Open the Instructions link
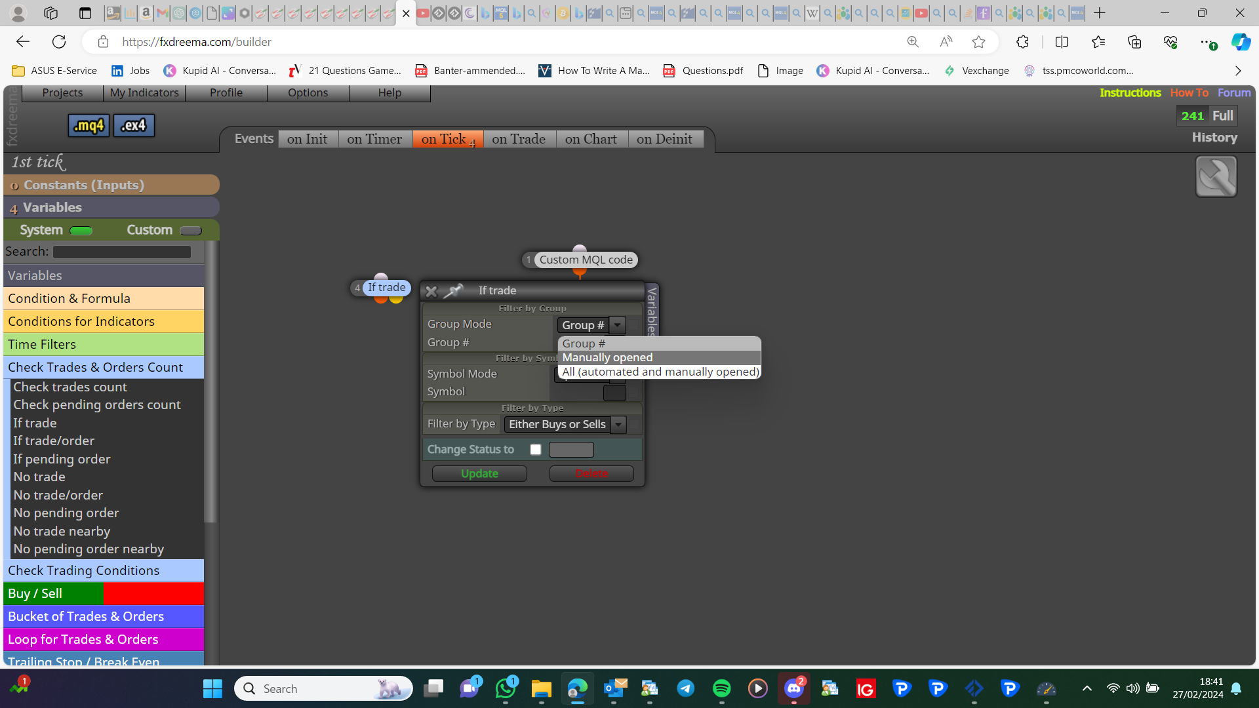 [x=1130, y=92]
